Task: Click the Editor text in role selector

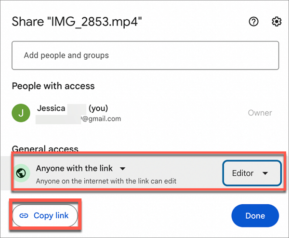Action: pyautogui.click(x=243, y=173)
